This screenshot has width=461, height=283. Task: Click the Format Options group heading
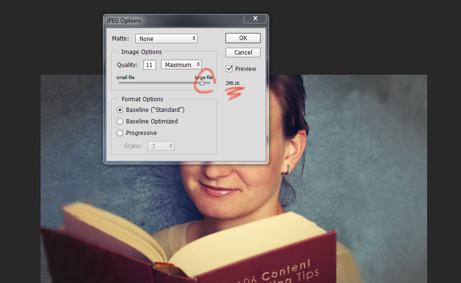(x=142, y=99)
